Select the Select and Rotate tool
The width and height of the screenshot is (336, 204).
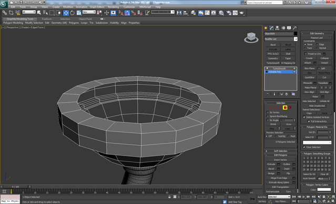(x=73, y=13)
